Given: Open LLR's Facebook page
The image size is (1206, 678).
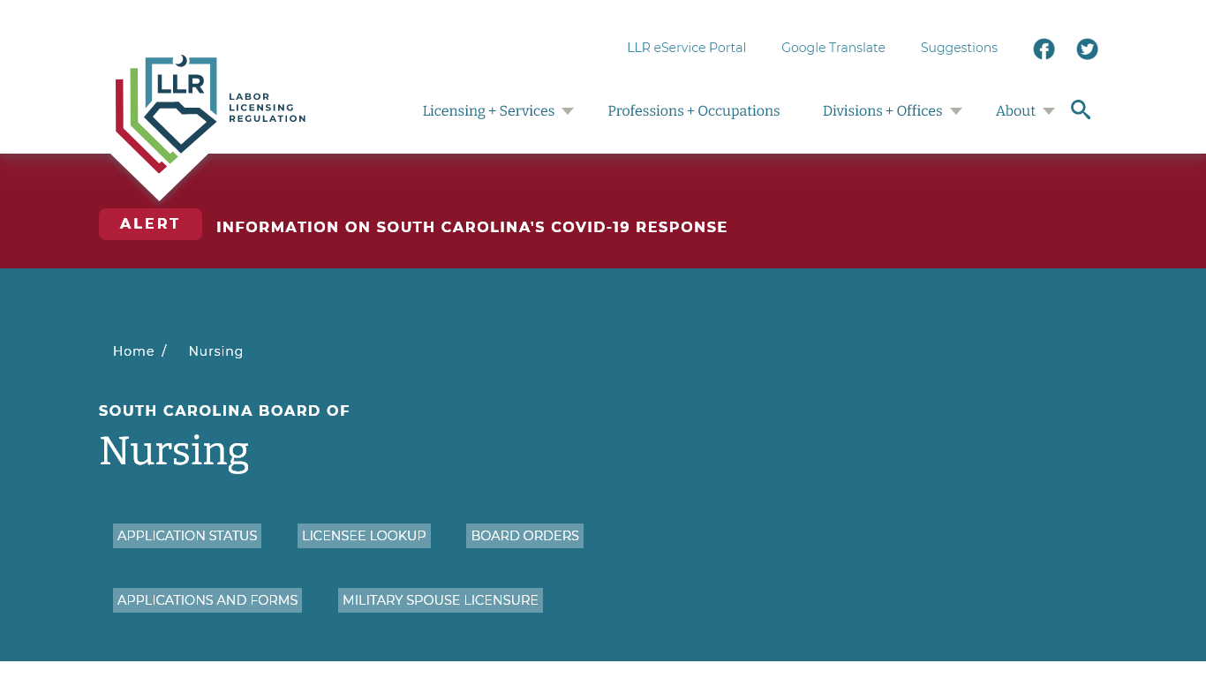Looking at the screenshot, I should 1044,49.
